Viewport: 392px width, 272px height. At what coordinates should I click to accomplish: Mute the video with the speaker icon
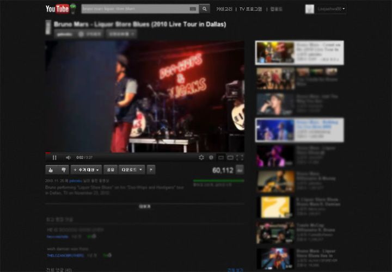(68, 158)
